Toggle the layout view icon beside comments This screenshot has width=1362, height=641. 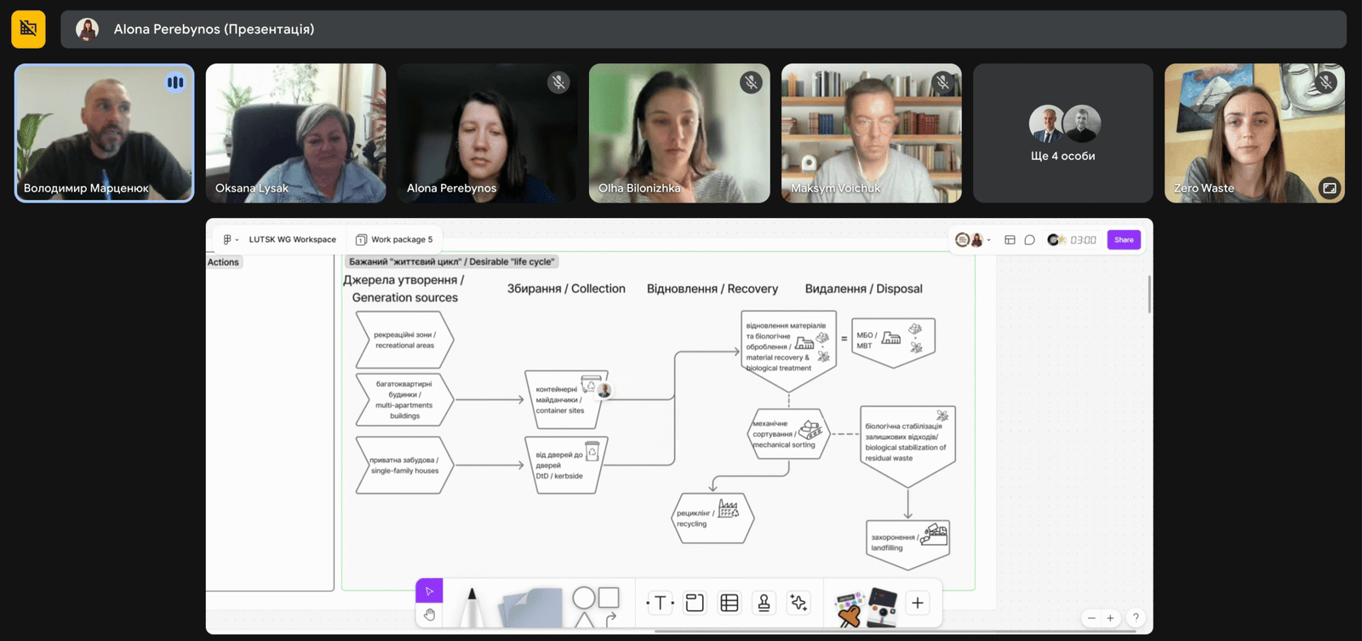coord(1010,240)
